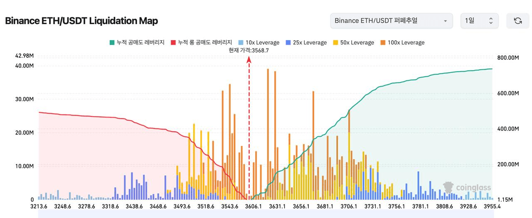
Task: Toggle the 누적 롱 공매도 레버리지 legend series
Action: click(x=201, y=42)
